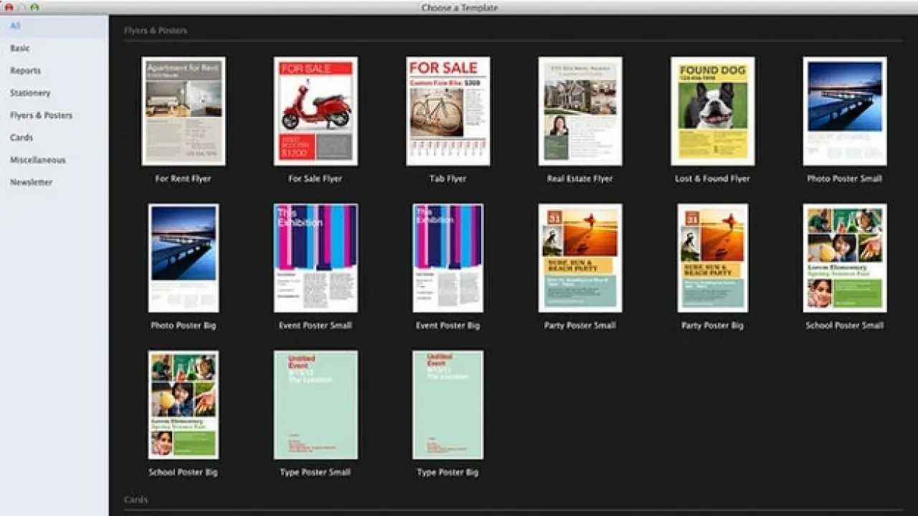
Task: Open the Stationery template category
Action: pos(30,92)
